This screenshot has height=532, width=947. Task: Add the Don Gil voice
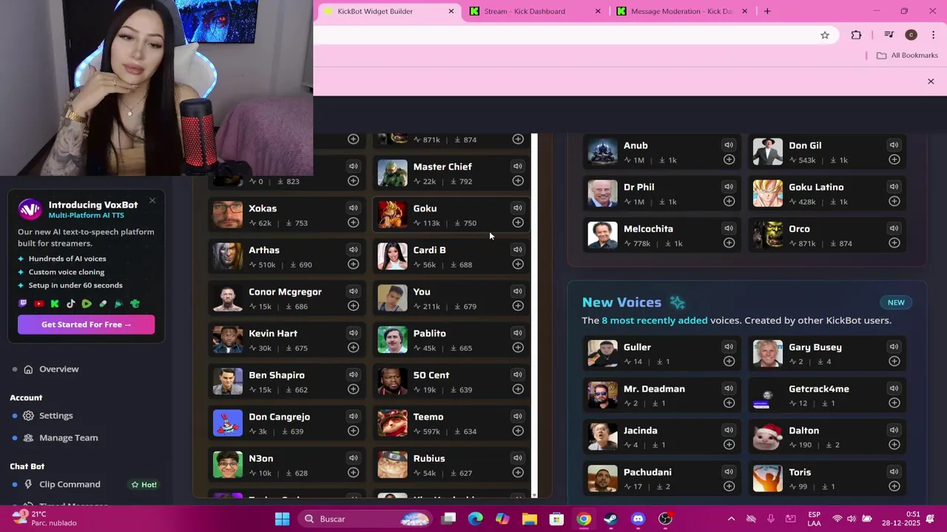coord(894,160)
